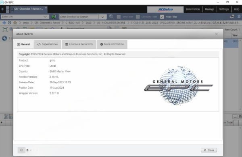Viewport: 242px width, 157px height.
Task: Click the green car vehicle icon
Action: point(54,17)
